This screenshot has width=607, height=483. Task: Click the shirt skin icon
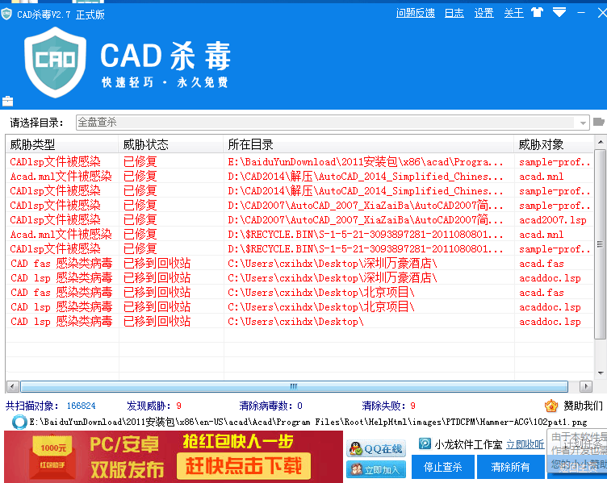click(x=537, y=12)
